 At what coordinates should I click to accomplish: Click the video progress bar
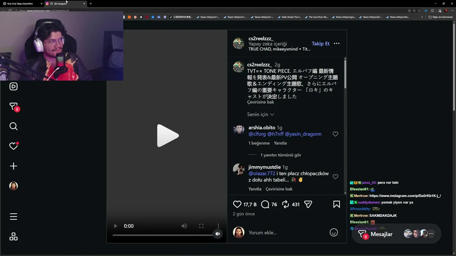tap(163, 235)
